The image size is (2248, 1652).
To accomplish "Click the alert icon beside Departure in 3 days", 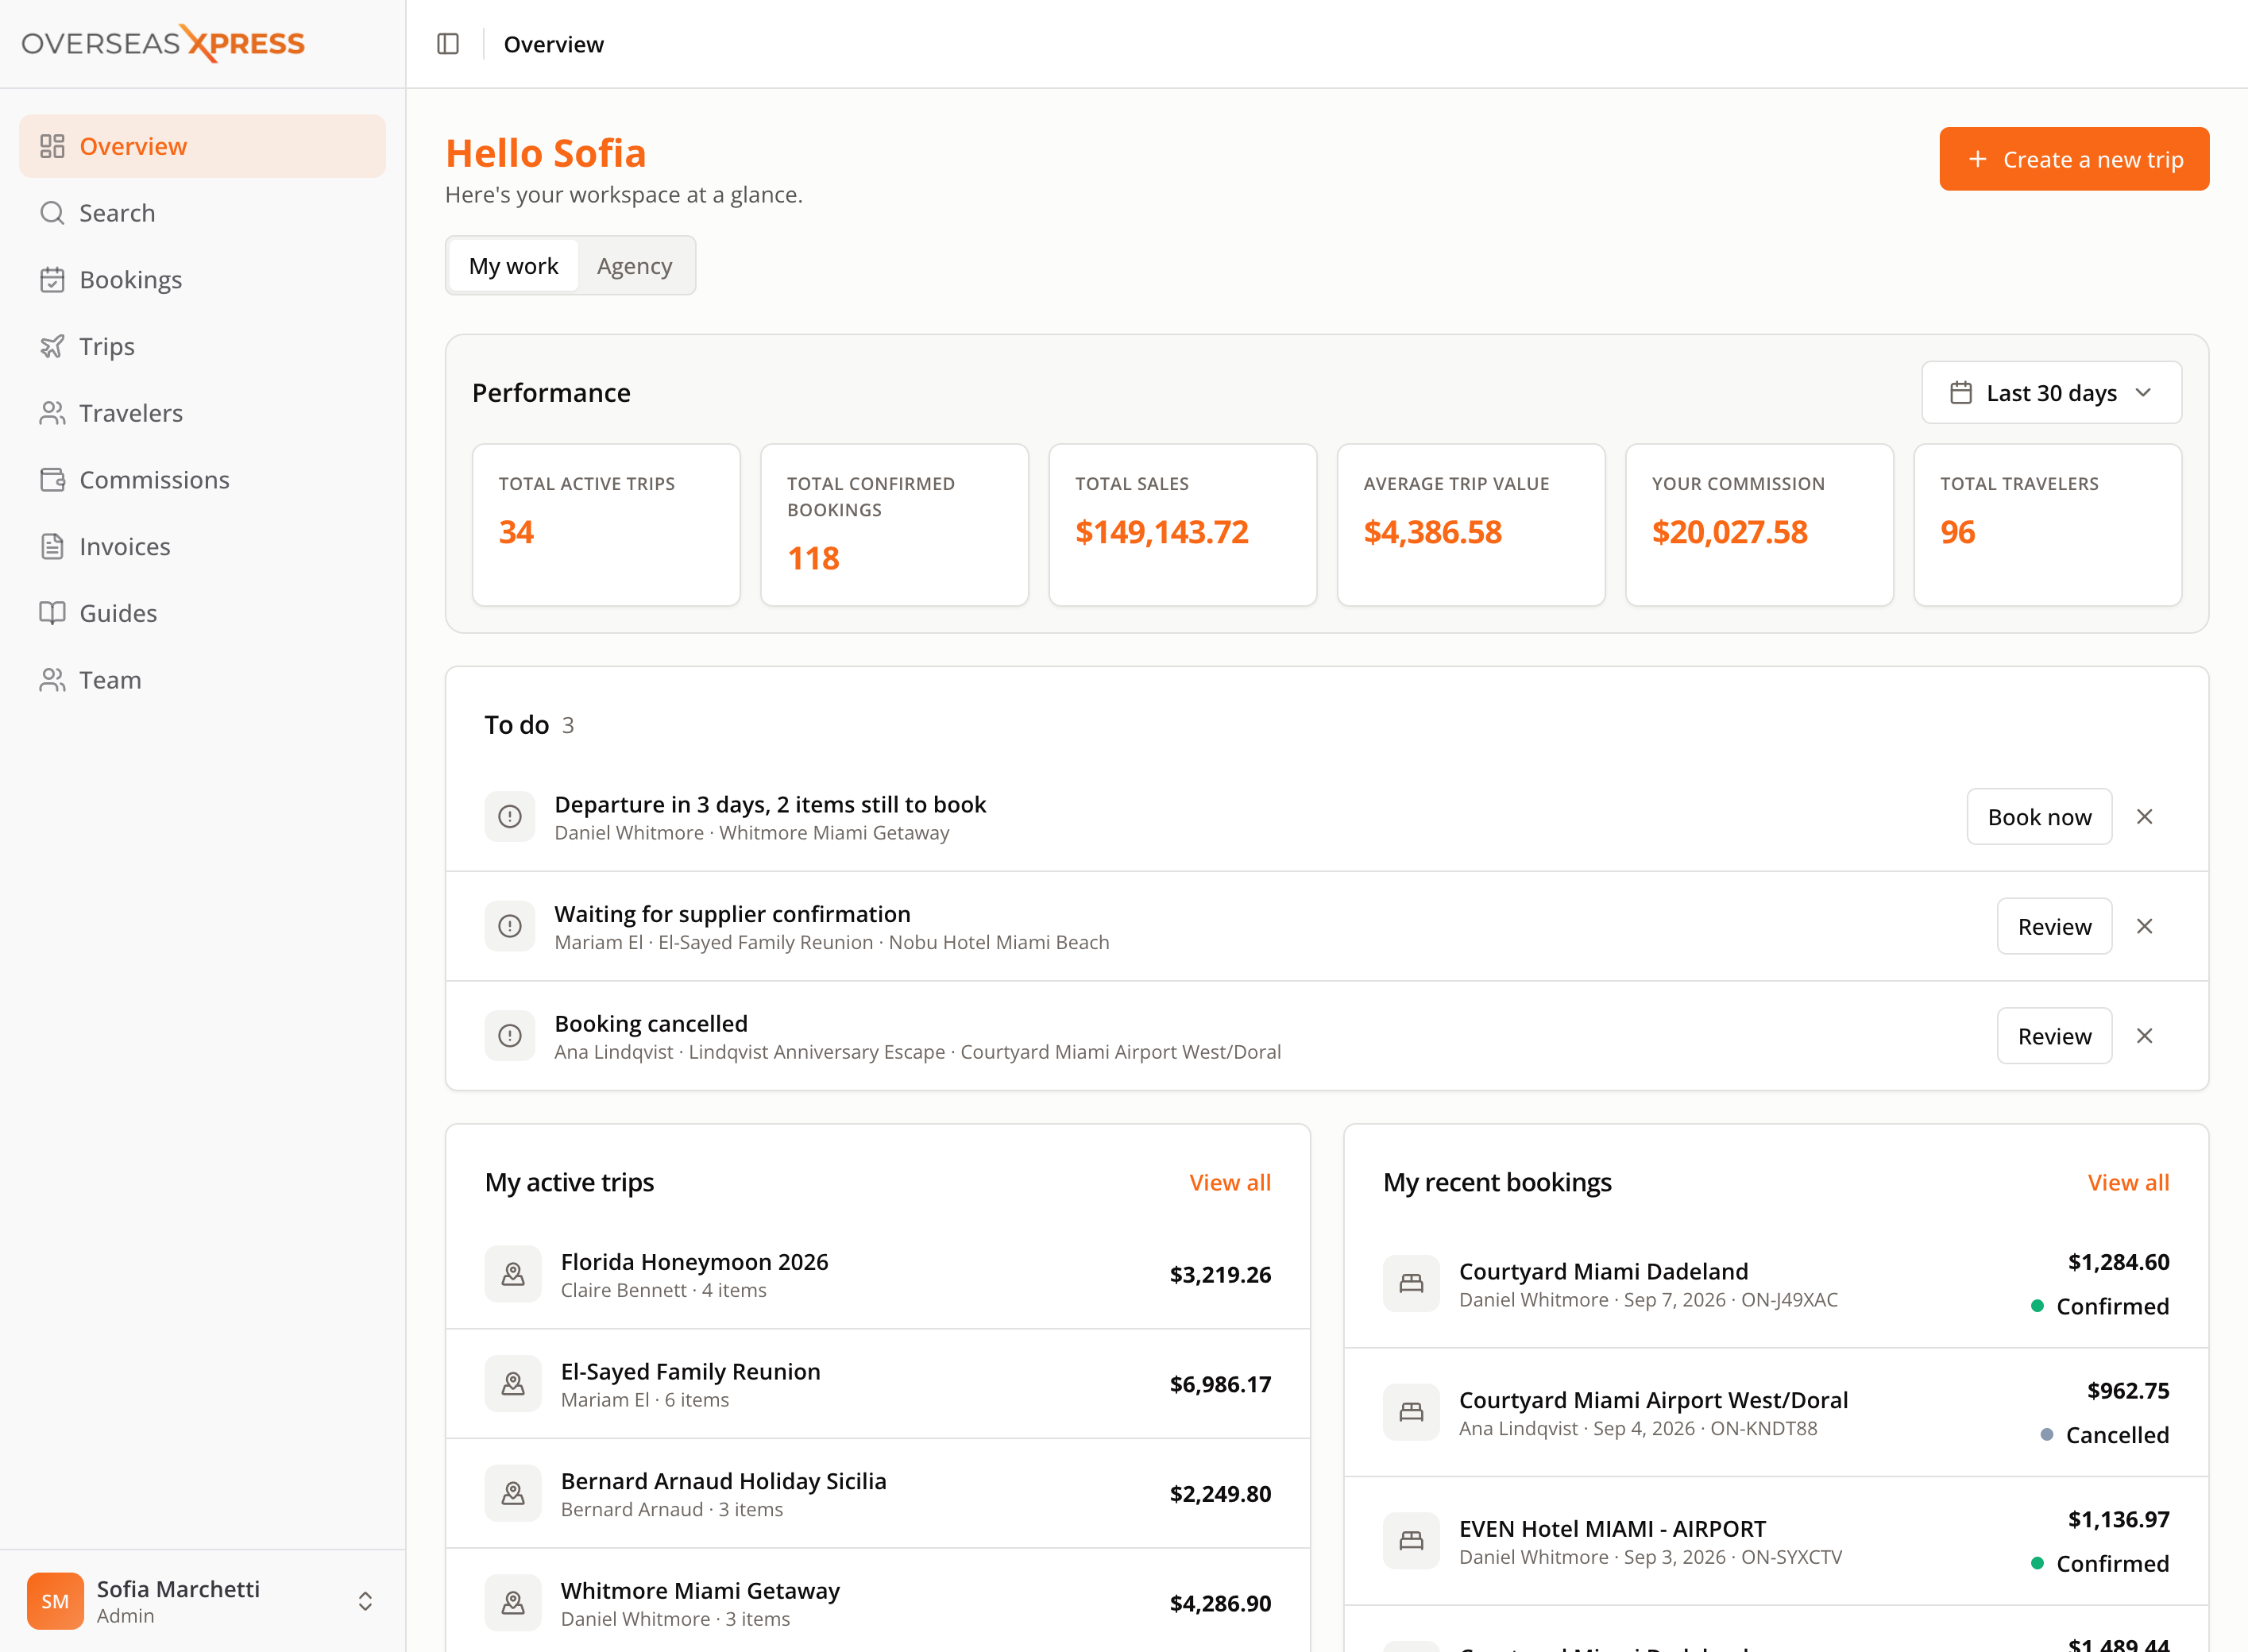I will point(510,817).
